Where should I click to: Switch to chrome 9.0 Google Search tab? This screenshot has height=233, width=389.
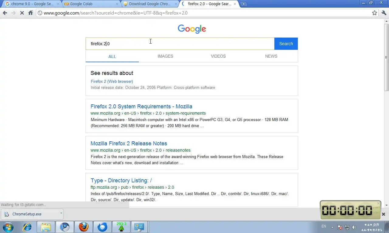(32, 4)
